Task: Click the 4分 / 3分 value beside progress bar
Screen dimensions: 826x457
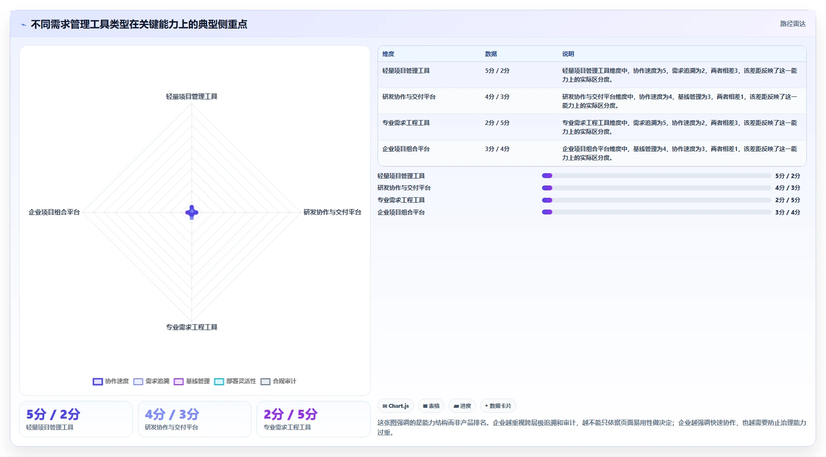Action: pos(788,188)
